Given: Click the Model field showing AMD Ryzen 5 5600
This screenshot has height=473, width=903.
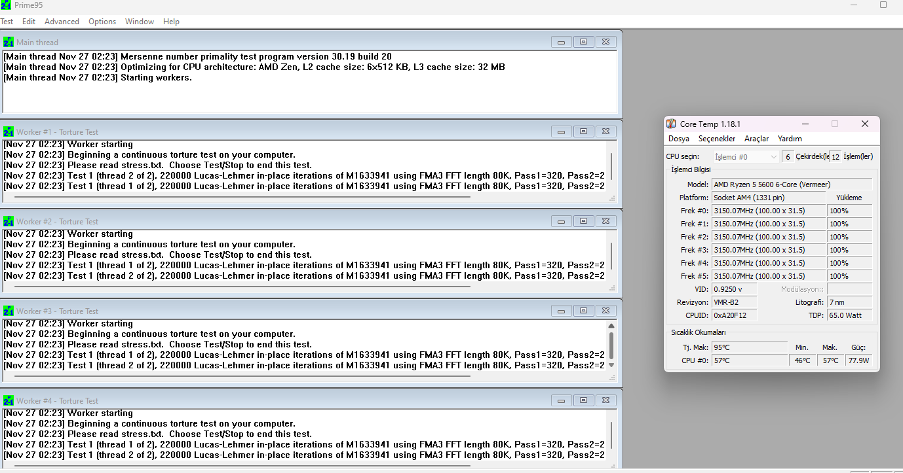Looking at the screenshot, I should click(x=792, y=184).
